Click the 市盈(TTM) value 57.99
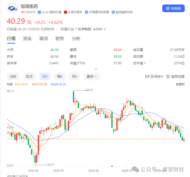The image size is (190, 177). coord(117,63)
